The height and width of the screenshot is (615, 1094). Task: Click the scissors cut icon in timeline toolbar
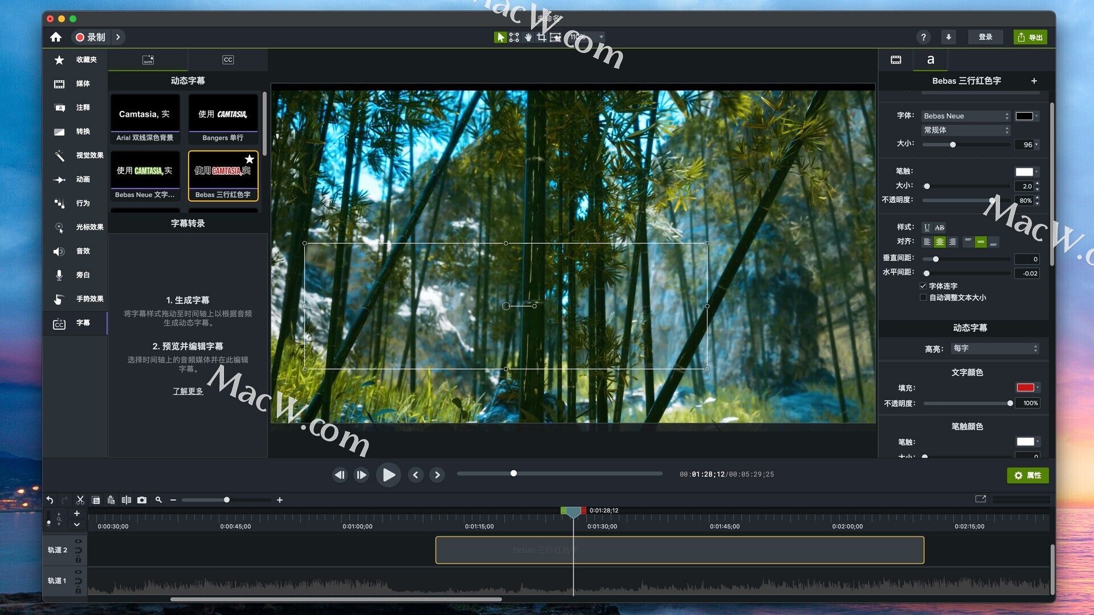(80, 500)
